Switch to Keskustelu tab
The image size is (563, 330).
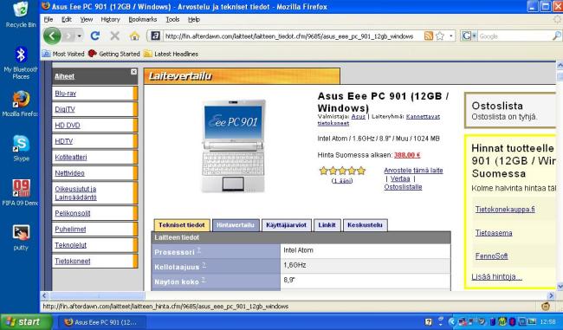pyautogui.click(x=365, y=225)
